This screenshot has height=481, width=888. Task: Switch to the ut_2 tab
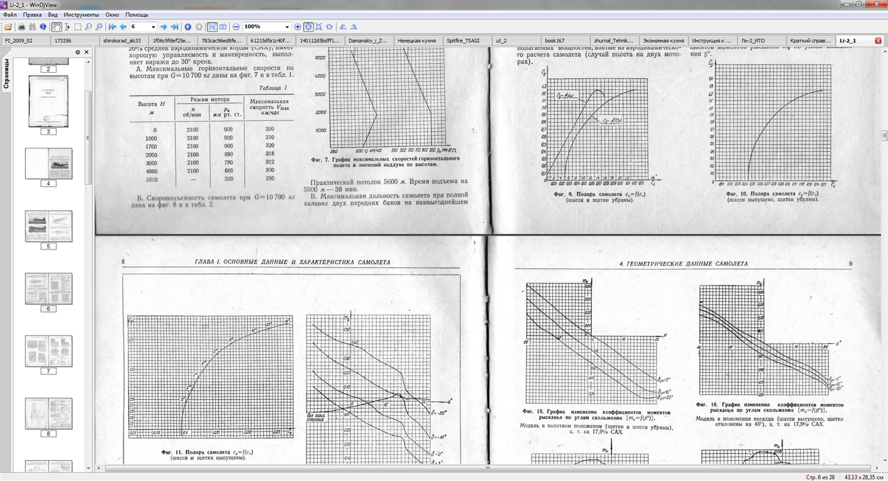click(516, 41)
